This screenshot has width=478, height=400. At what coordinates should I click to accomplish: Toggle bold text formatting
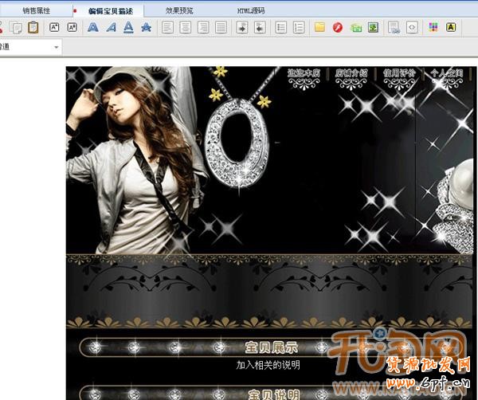tap(92, 28)
